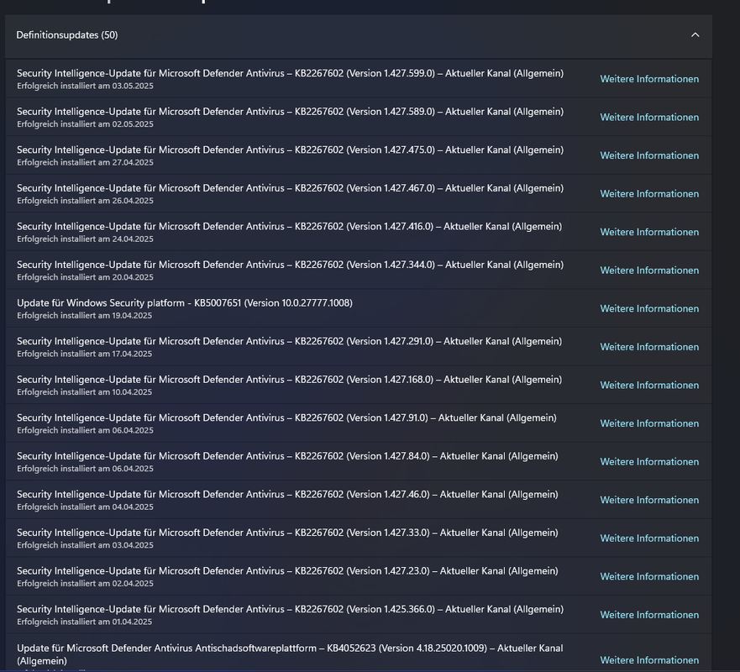Select the update title with version 1.427.344.0
Screen dimensions: 740x672
291,265
